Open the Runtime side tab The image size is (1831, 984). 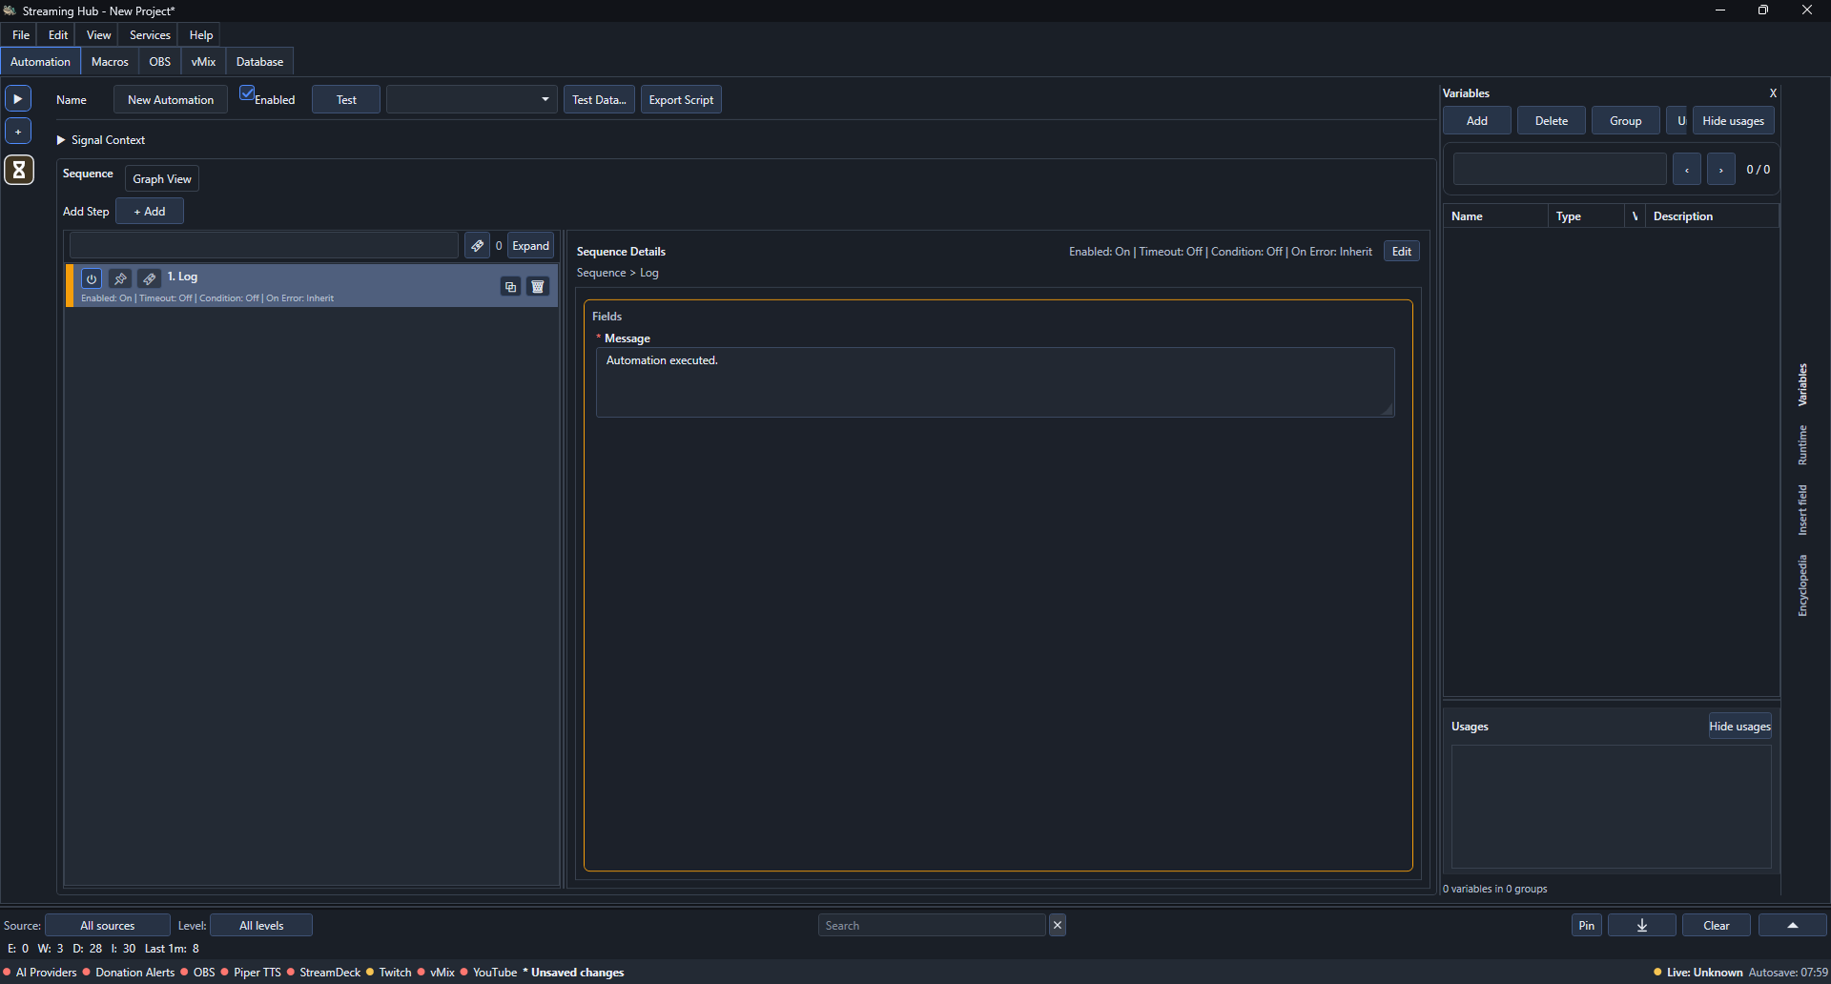(x=1802, y=445)
